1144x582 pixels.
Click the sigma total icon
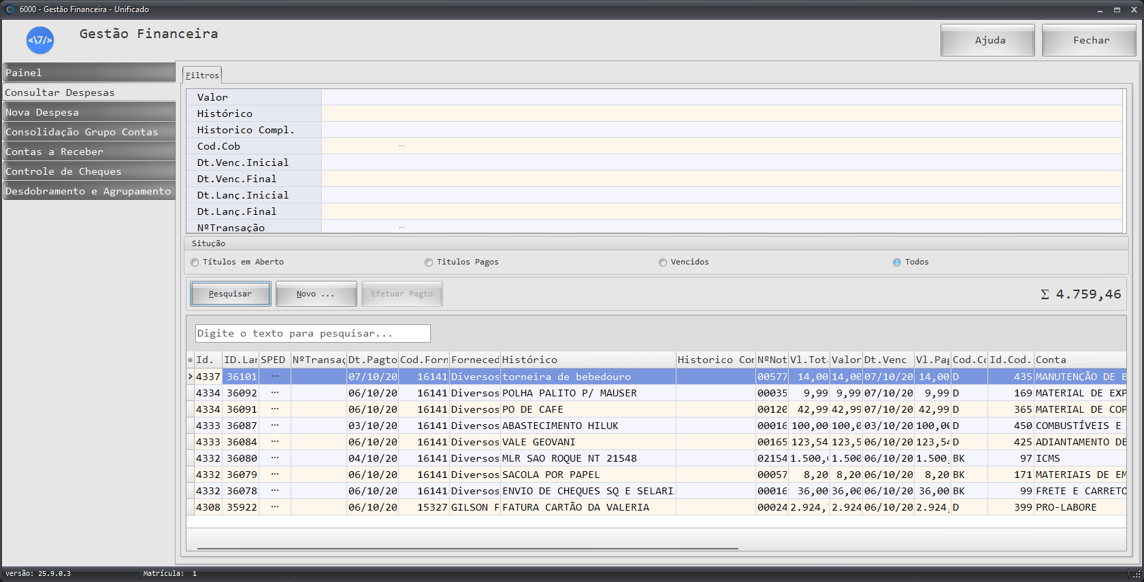coord(1045,294)
